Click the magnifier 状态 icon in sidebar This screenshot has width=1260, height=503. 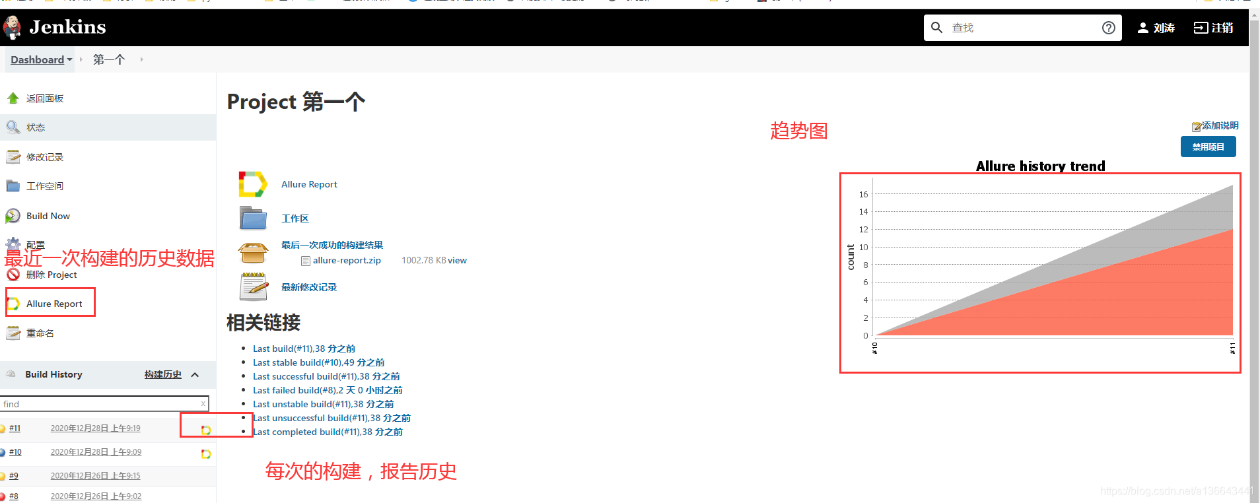pos(13,127)
